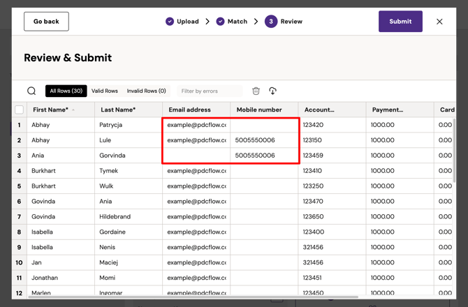The width and height of the screenshot is (468, 307).
Task: Click the Email address column header
Action: point(189,110)
